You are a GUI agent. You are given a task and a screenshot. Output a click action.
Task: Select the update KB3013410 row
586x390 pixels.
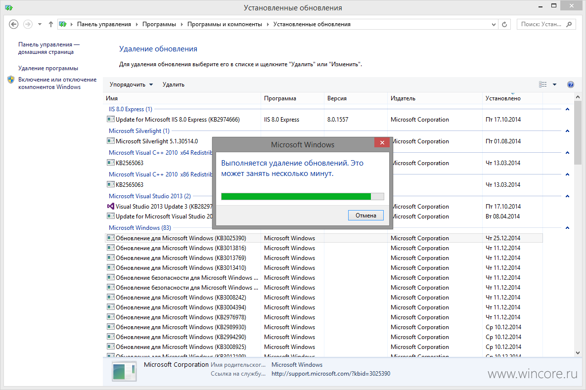coord(323,268)
